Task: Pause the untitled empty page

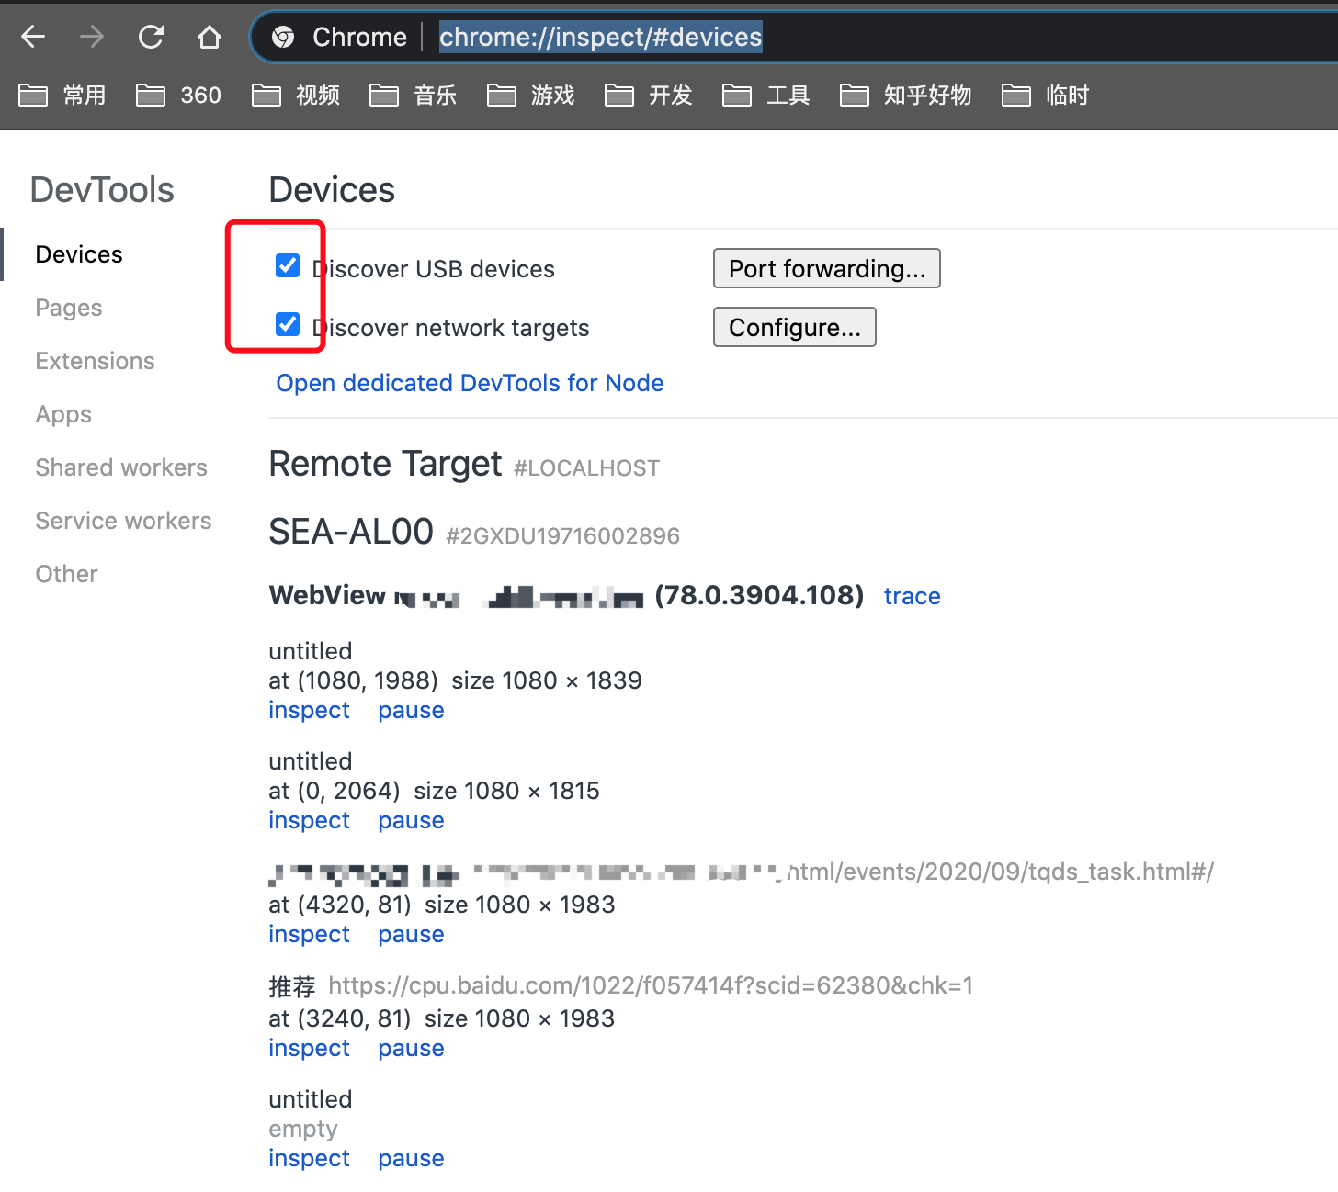Action: 411,1158
